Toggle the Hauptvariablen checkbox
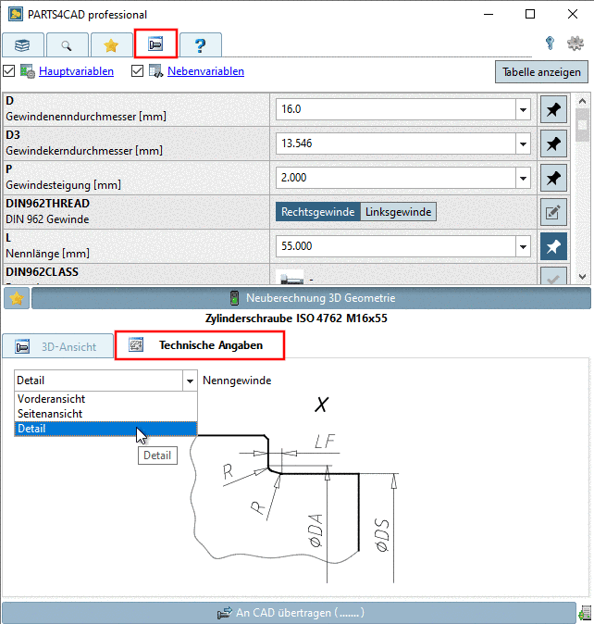 pyautogui.click(x=9, y=71)
